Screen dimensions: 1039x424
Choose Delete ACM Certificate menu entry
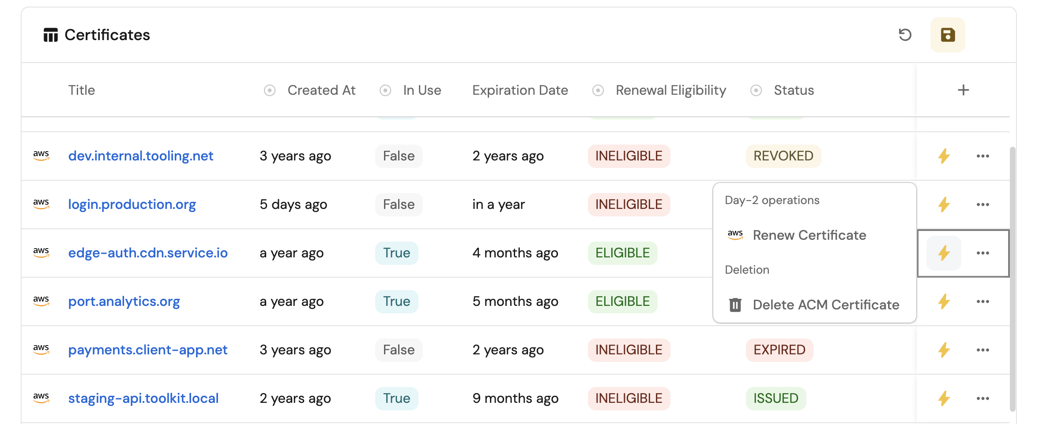point(825,305)
